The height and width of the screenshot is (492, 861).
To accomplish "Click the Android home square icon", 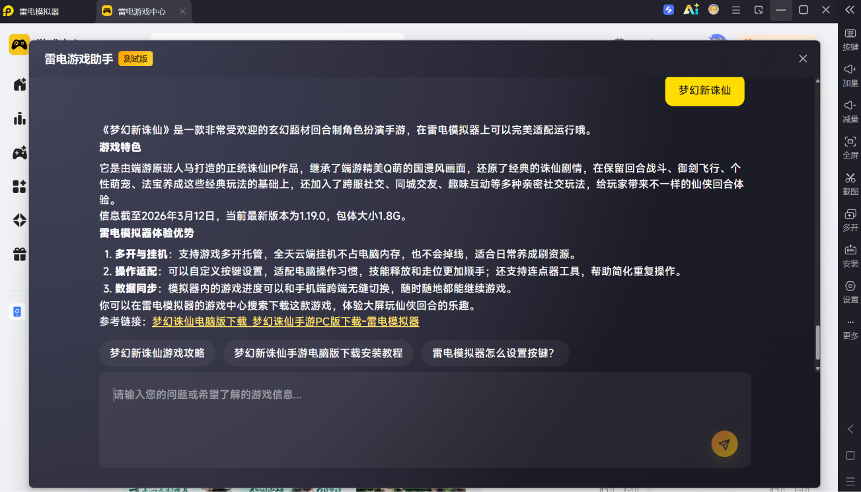I will click(850, 456).
